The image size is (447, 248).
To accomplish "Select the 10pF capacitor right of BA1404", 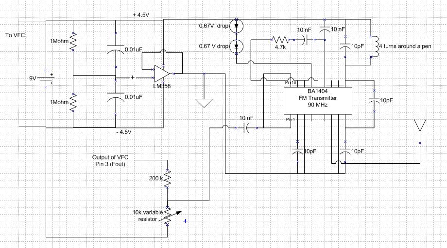I will click(374, 101).
